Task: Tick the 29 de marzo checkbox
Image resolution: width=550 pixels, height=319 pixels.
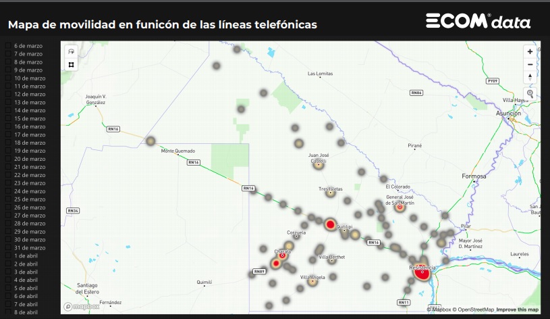Action: 8,232
